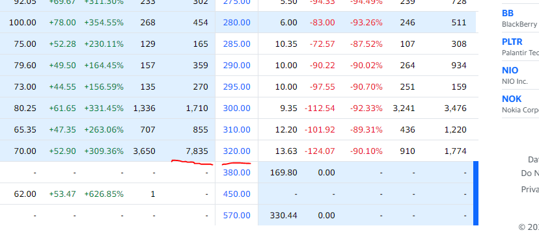Select the +626.85% change cell

(104, 194)
